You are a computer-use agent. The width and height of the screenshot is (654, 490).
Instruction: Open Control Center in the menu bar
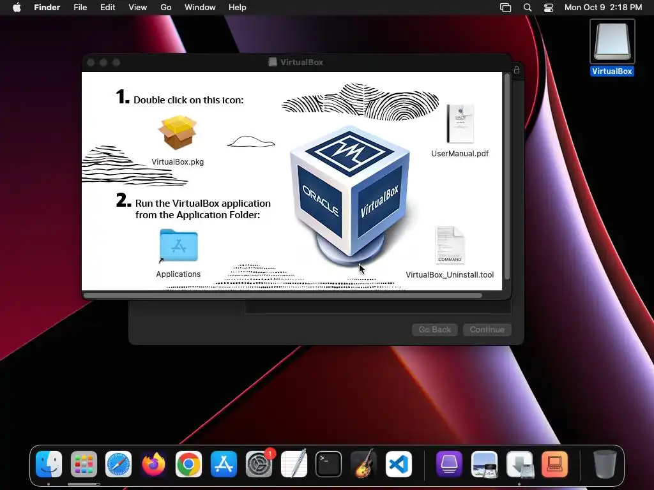point(549,8)
